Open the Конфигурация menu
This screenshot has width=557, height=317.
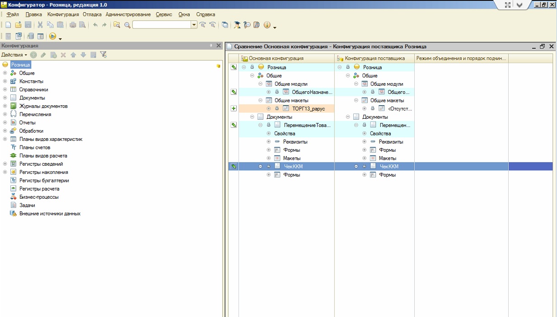tap(63, 14)
